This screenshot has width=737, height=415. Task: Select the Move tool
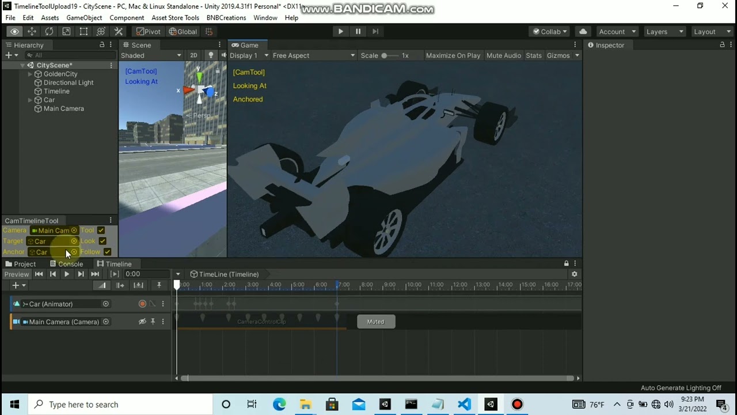pos(32,32)
